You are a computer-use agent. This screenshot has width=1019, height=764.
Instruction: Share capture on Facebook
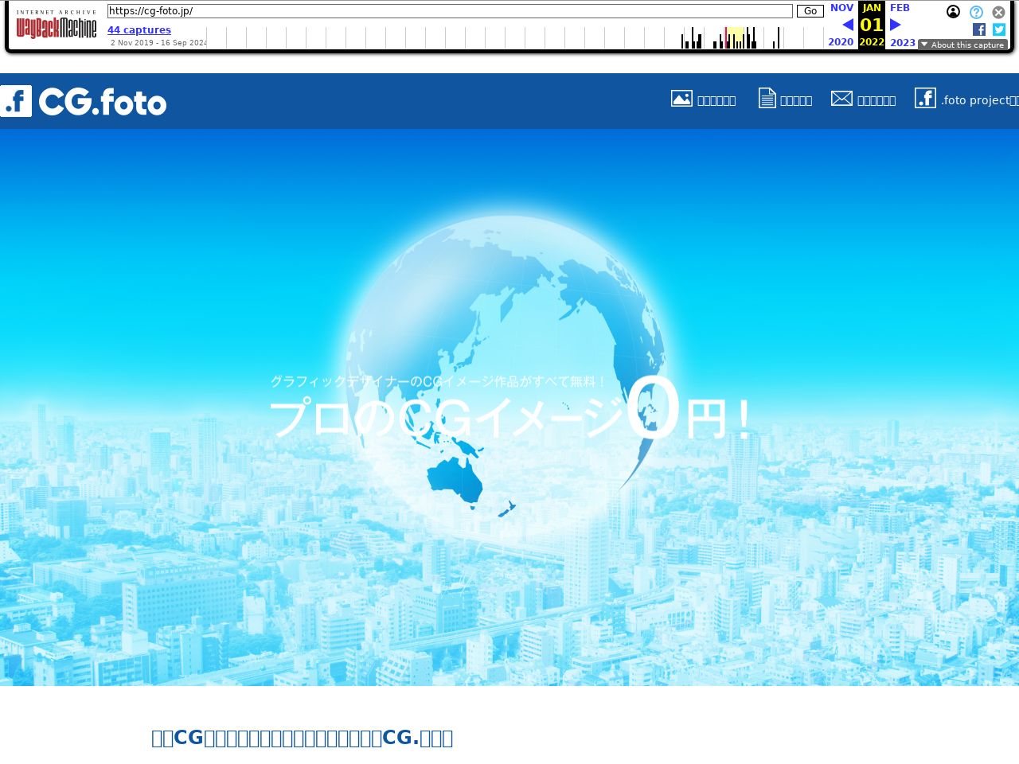(979, 29)
